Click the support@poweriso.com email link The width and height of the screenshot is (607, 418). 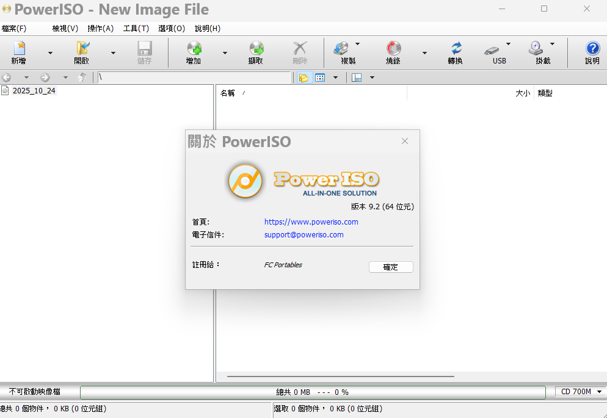pos(303,235)
